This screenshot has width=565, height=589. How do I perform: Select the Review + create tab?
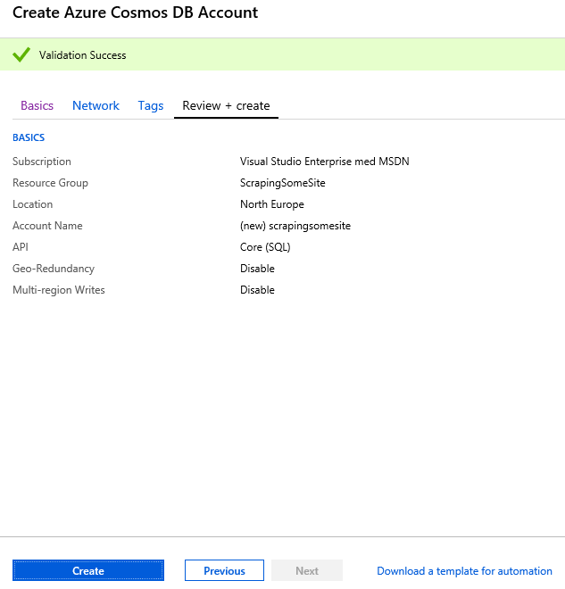(x=226, y=105)
